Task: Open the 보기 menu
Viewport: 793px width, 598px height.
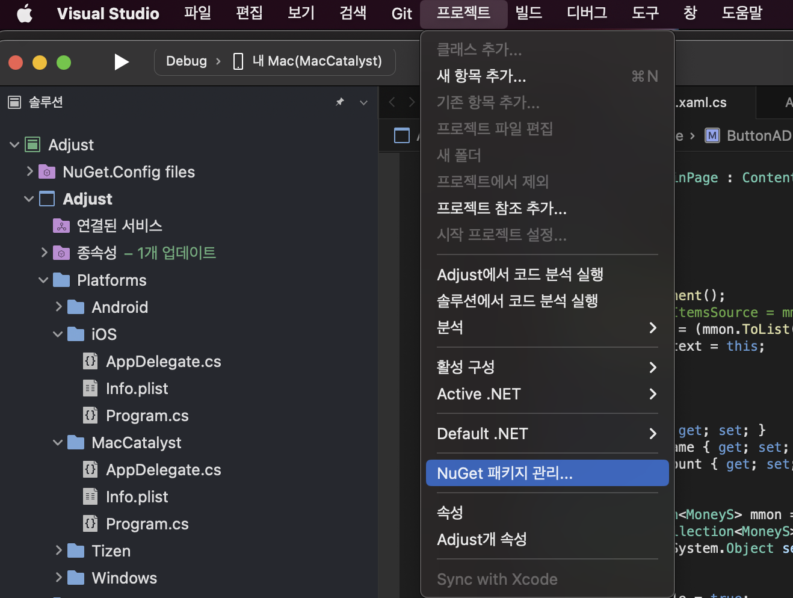Action: [301, 13]
